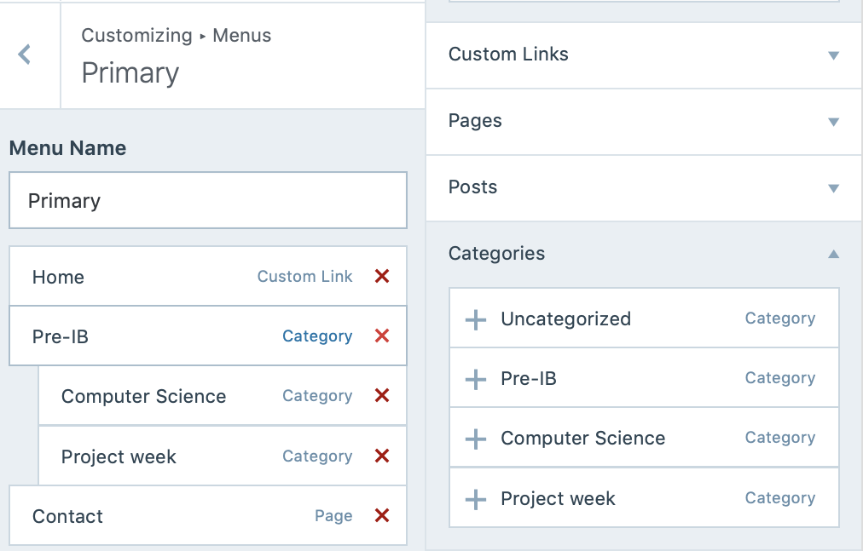Delete Pre-IB from the Primary menu
Viewport: 863px width, 551px height.
click(382, 336)
